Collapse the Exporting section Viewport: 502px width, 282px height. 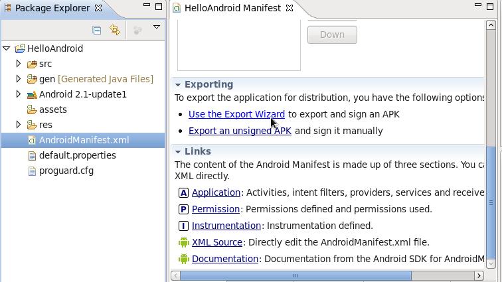pos(178,85)
